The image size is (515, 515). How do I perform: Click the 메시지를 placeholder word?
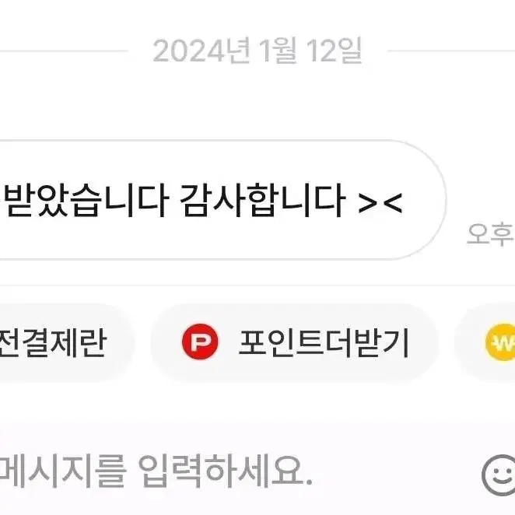[x=63, y=471]
